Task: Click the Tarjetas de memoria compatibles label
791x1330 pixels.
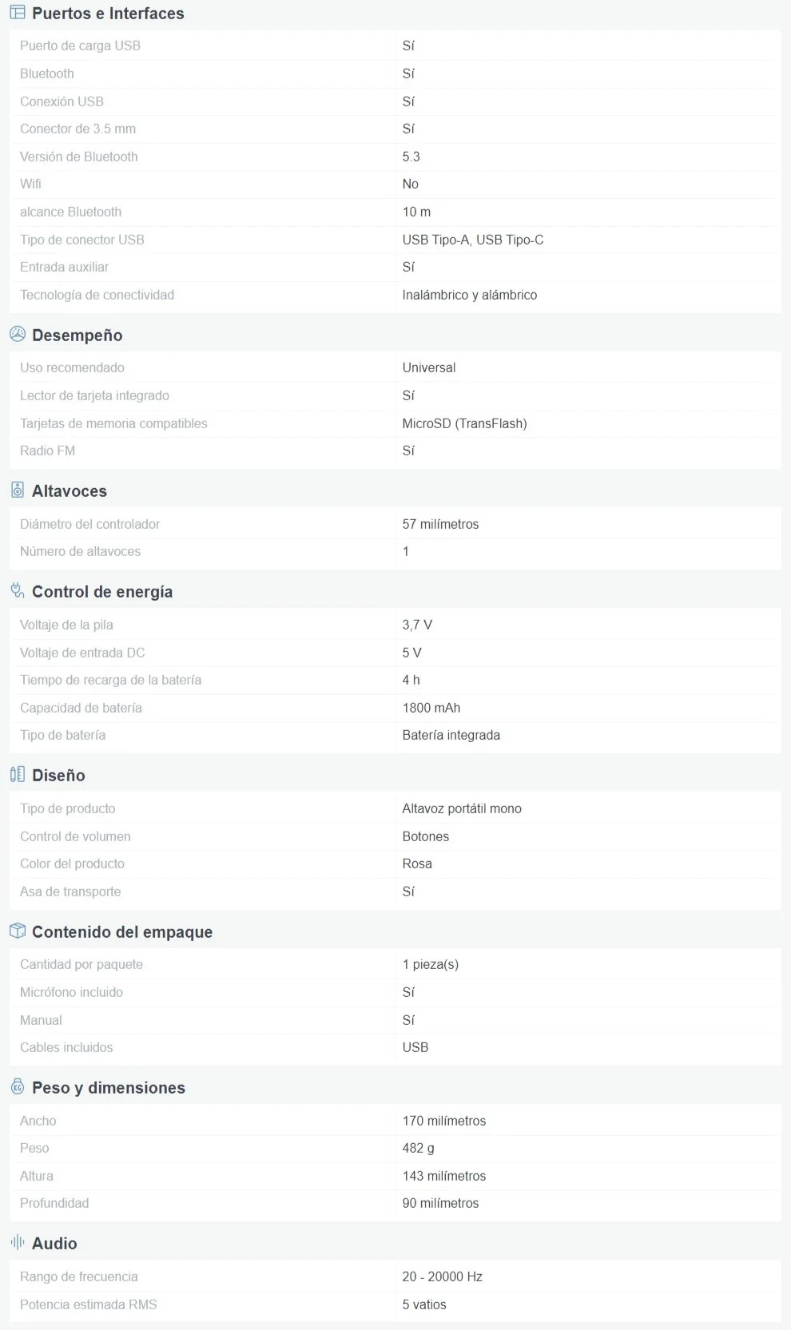Action: (113, 423)
